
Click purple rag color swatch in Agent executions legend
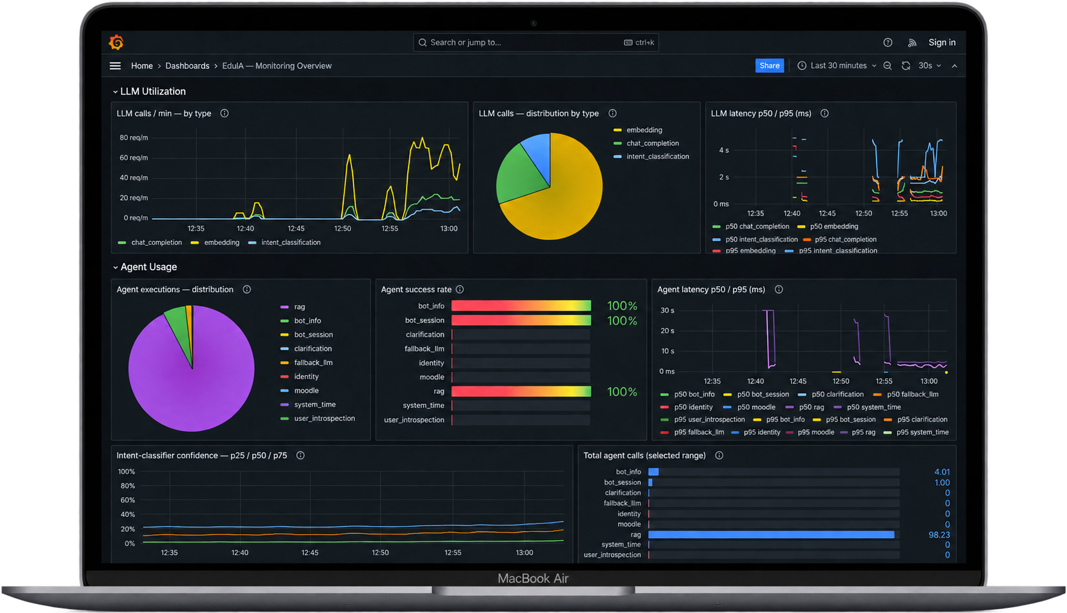(284, 307)
